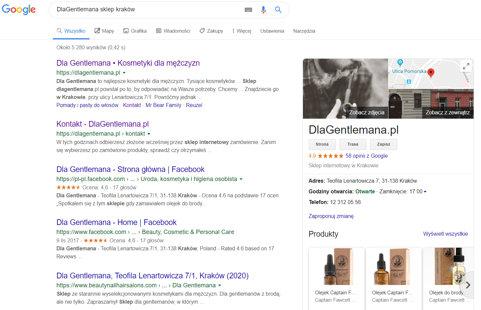Click into the search input field
This screenshot has width=481, height=310.
(147, 10)
